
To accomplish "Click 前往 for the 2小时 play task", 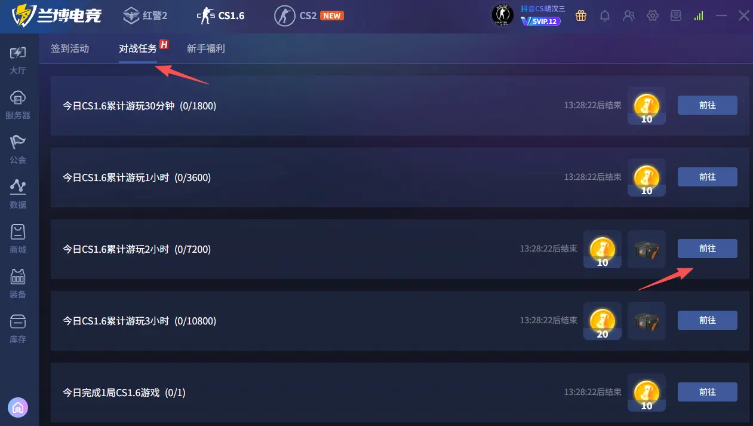I will point(708,249).
